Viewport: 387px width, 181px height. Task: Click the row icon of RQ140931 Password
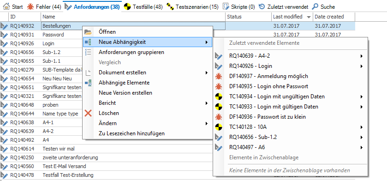[4, 35]
